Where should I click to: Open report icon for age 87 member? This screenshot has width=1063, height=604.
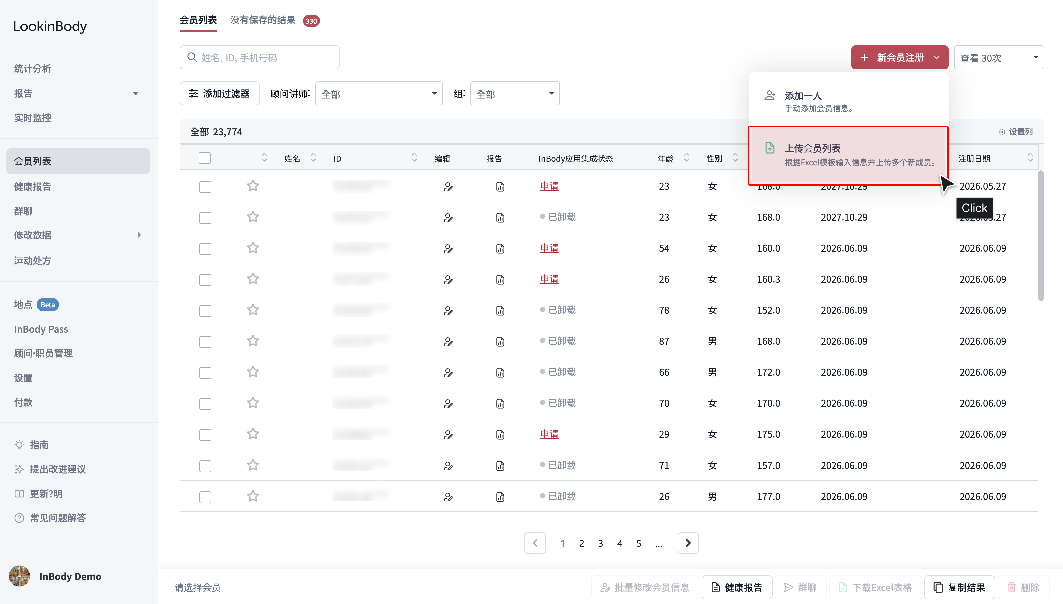pyautogui.click(x=500, y=341)
